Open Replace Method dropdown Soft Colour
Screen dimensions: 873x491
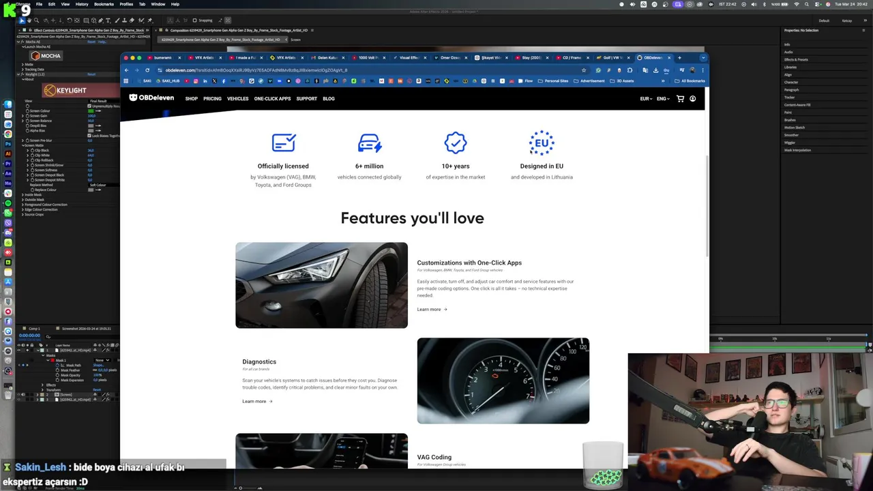[104, 185]
